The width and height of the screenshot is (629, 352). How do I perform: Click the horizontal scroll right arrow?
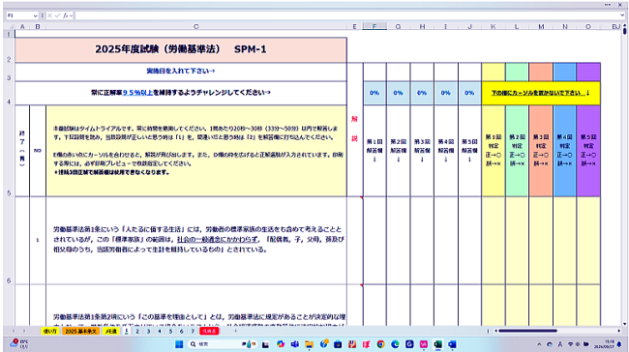point(619,331)
